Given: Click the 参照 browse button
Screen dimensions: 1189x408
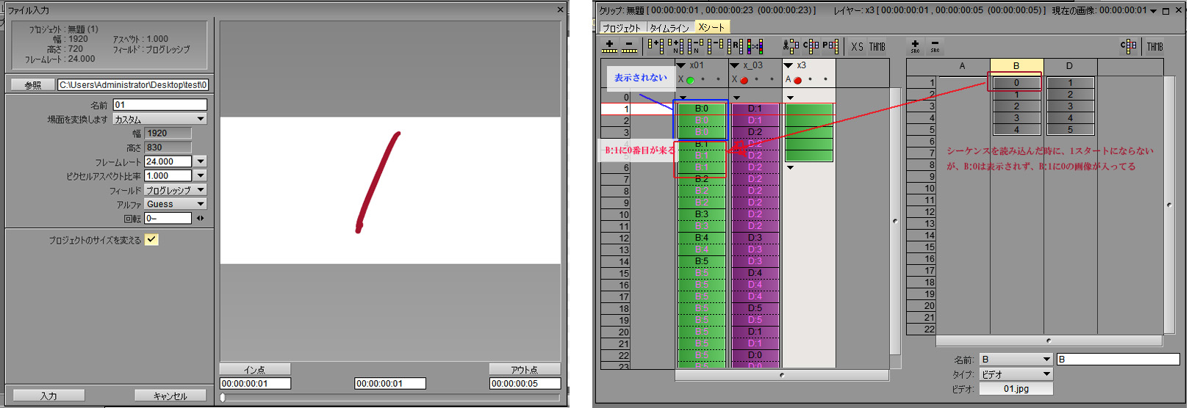Looking at the screenshot, I should tap(33, 85).
